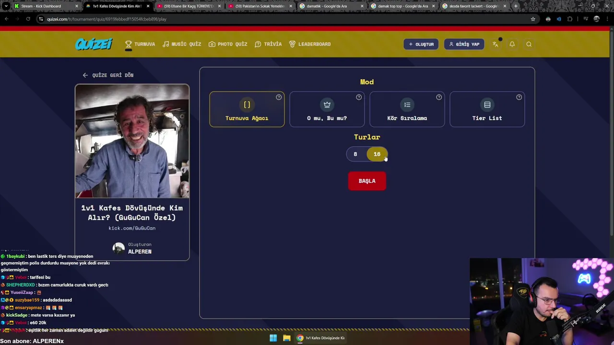This screenshot has height=345, width=614.
Task: Click the Turnuva trophy icon
Action: 129,45
